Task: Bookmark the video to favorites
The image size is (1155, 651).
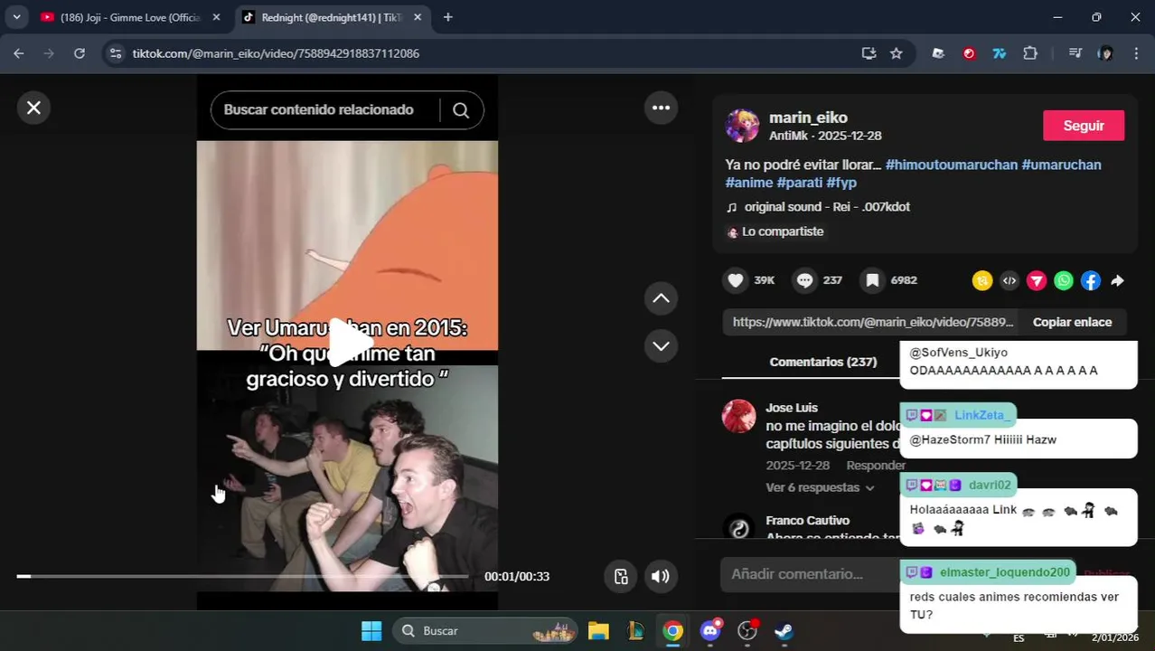Action: coord(872,280)
